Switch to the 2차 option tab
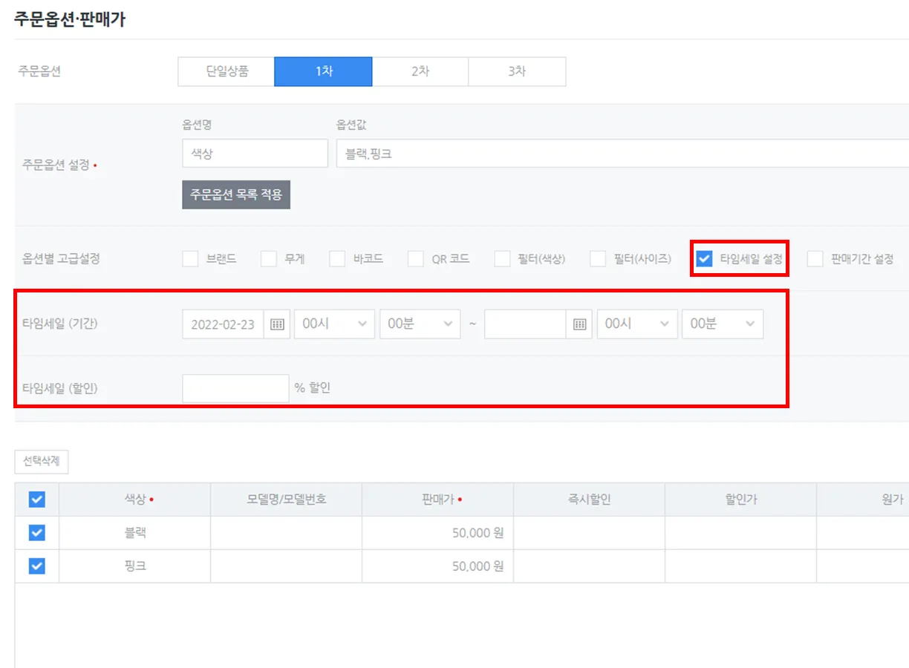Screen dimensions: 909x668 420,72
